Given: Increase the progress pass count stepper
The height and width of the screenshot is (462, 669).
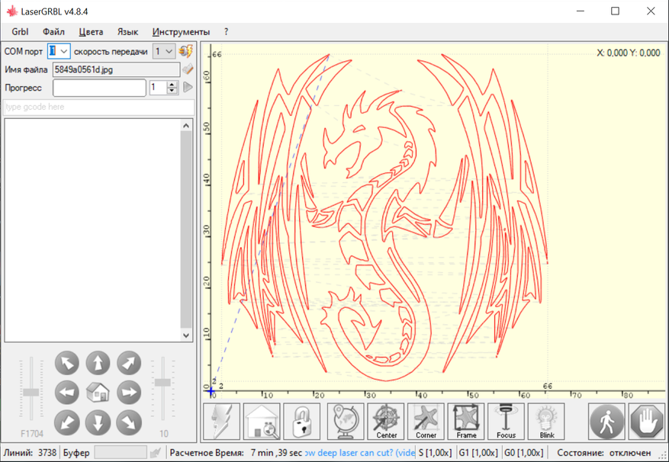Looking at the screenshot, I should click(172, 85).
